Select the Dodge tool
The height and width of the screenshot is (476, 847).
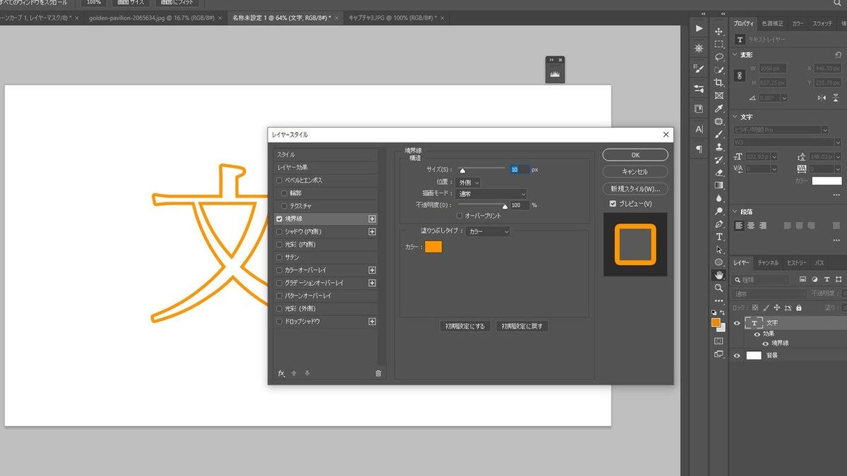(x=719, y=211)
